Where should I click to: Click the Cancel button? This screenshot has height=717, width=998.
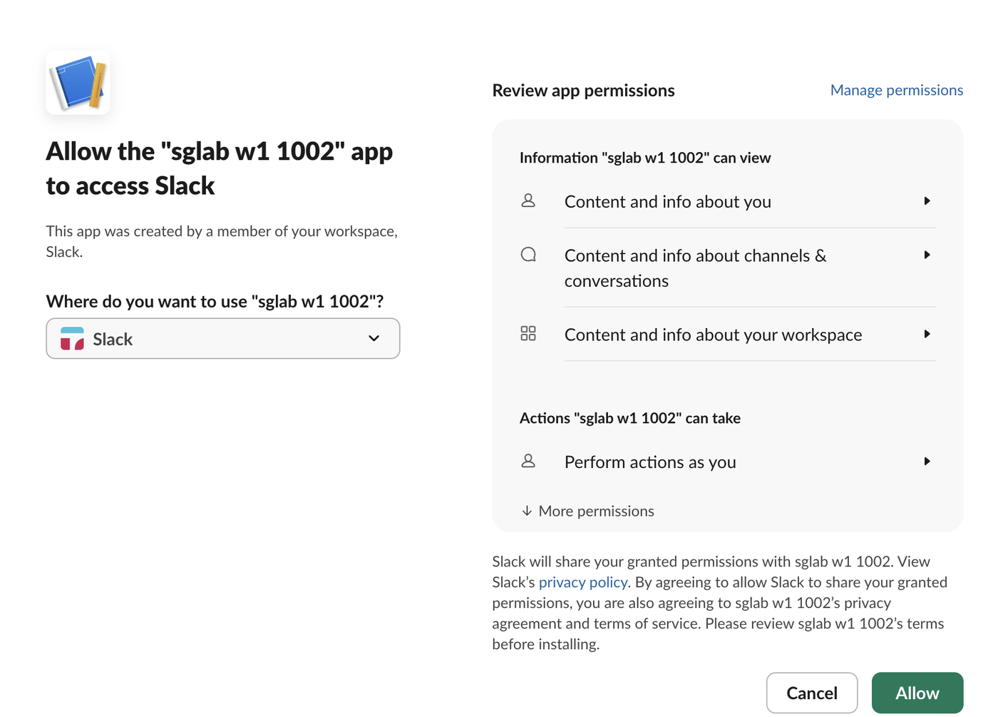(x=812, y=693)
